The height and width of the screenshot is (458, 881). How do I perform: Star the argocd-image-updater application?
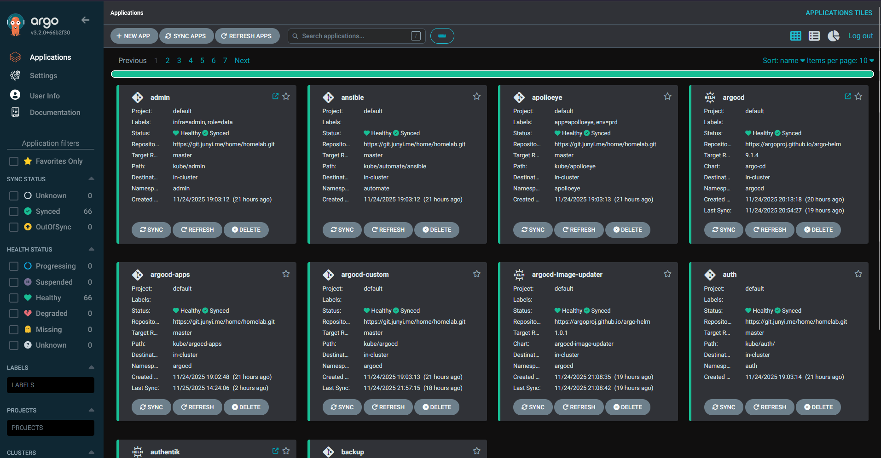pos(667,274)
